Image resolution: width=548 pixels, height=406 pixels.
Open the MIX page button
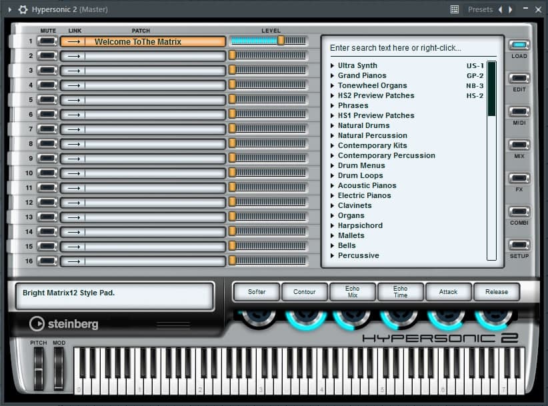(519, 145)
